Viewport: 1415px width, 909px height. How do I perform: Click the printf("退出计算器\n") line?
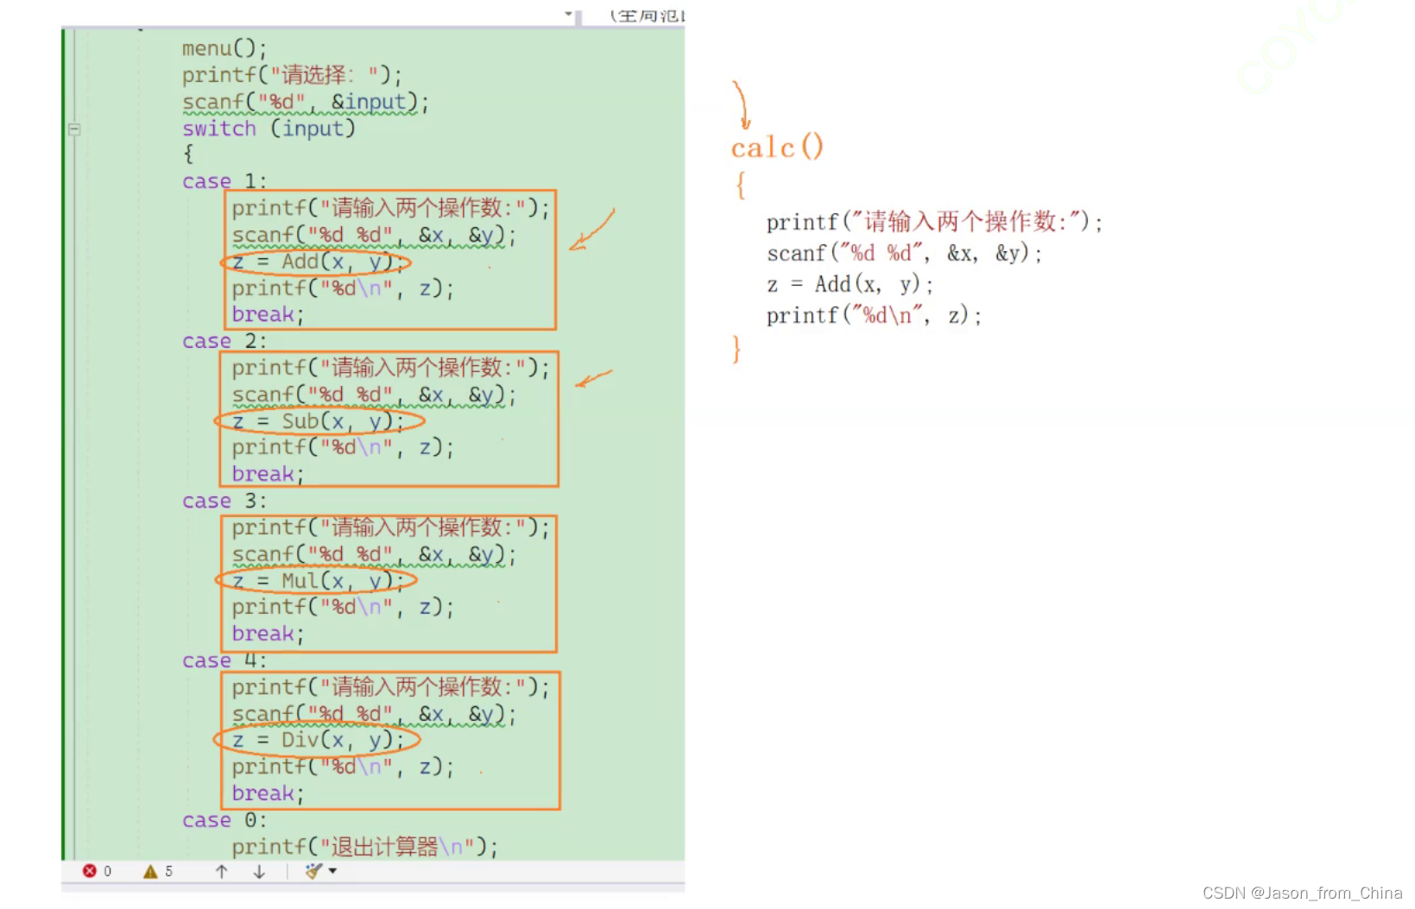pyautogui.click(x=365, y=847)
